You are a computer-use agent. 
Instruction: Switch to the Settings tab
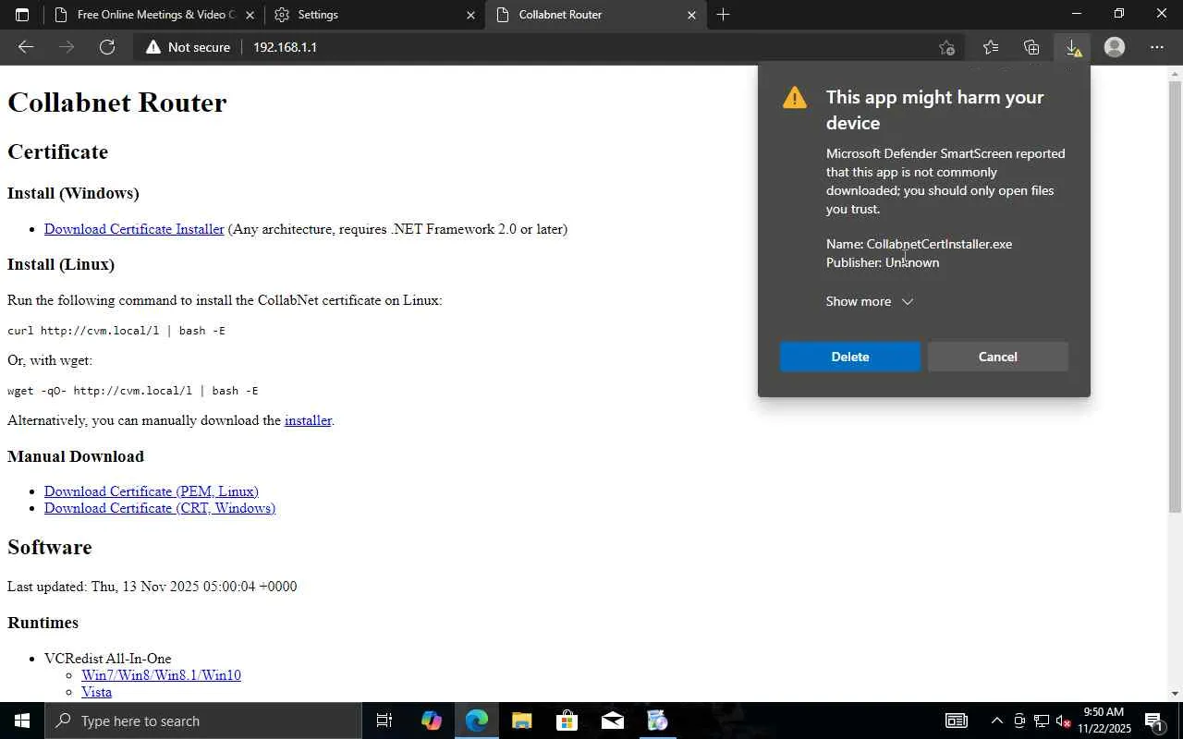374,15
